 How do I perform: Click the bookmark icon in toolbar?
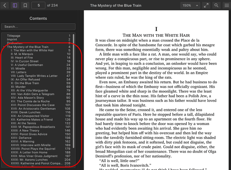click(x=25, y=5)
